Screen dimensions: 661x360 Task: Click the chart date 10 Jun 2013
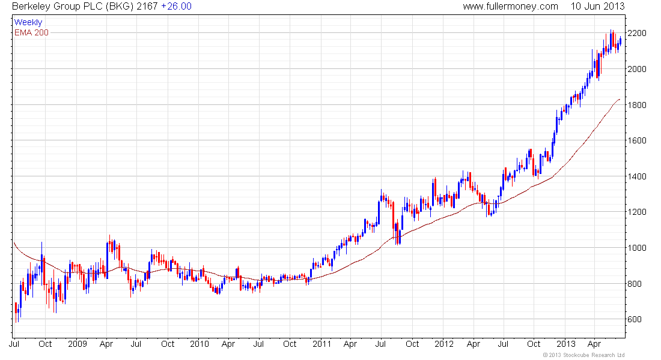(x=597, y=7)
